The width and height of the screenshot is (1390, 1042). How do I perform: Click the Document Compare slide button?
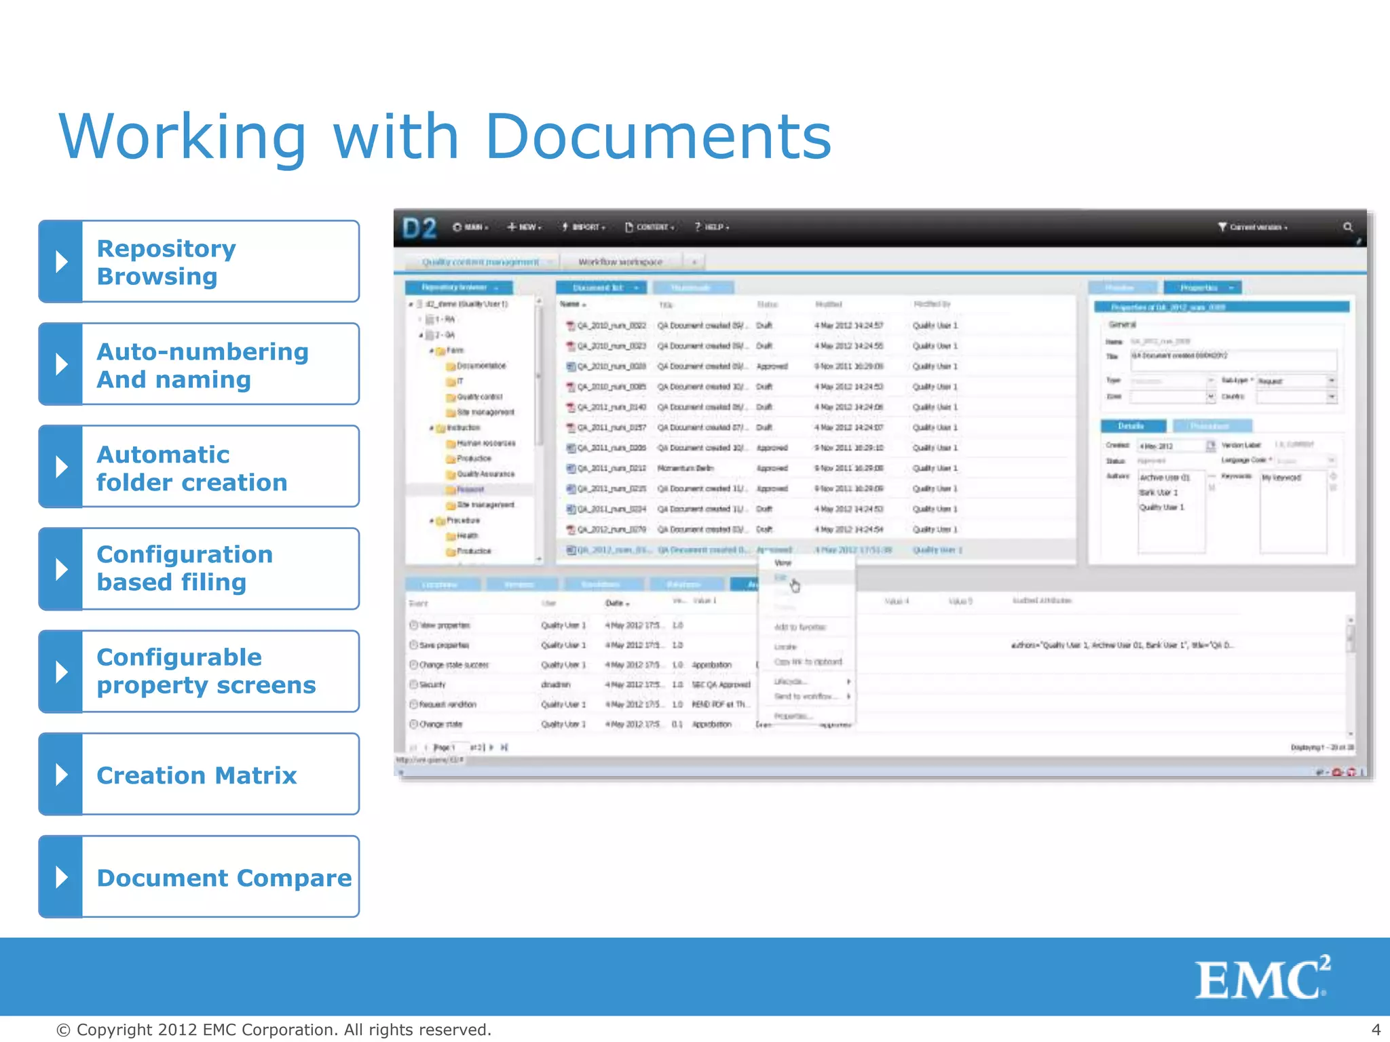199,877
